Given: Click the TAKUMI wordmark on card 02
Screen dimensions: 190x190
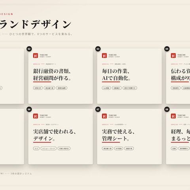Looking at the screenshot, I should click(44, 55).
